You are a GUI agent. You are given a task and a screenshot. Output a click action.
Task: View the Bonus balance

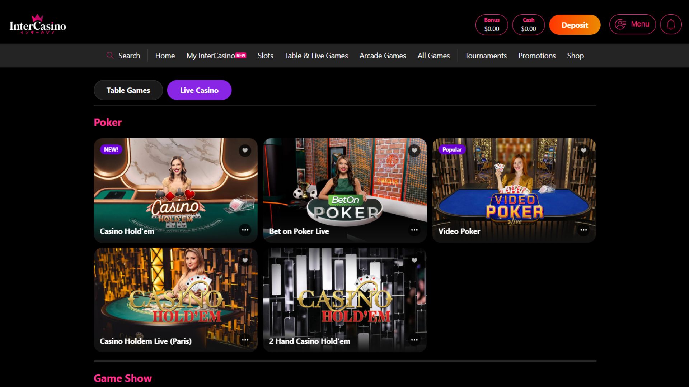[492, 25]
